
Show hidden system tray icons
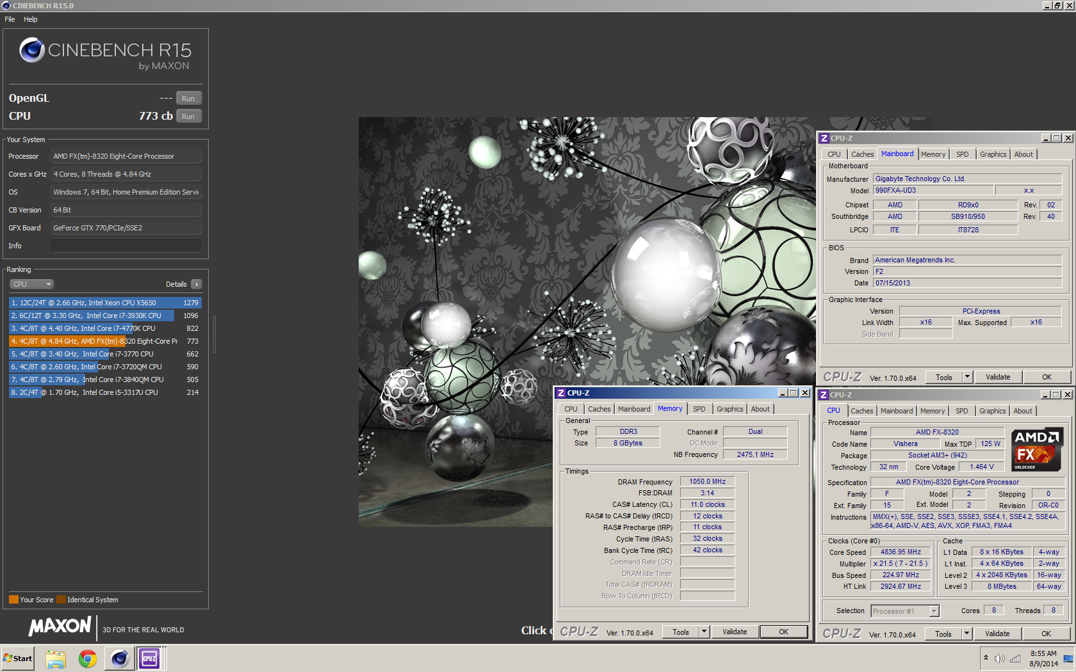[986, 659]
